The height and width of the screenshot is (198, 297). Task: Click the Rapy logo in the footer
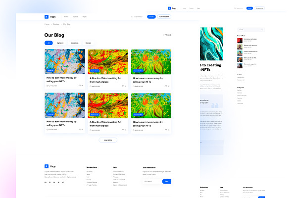(50, 166)
